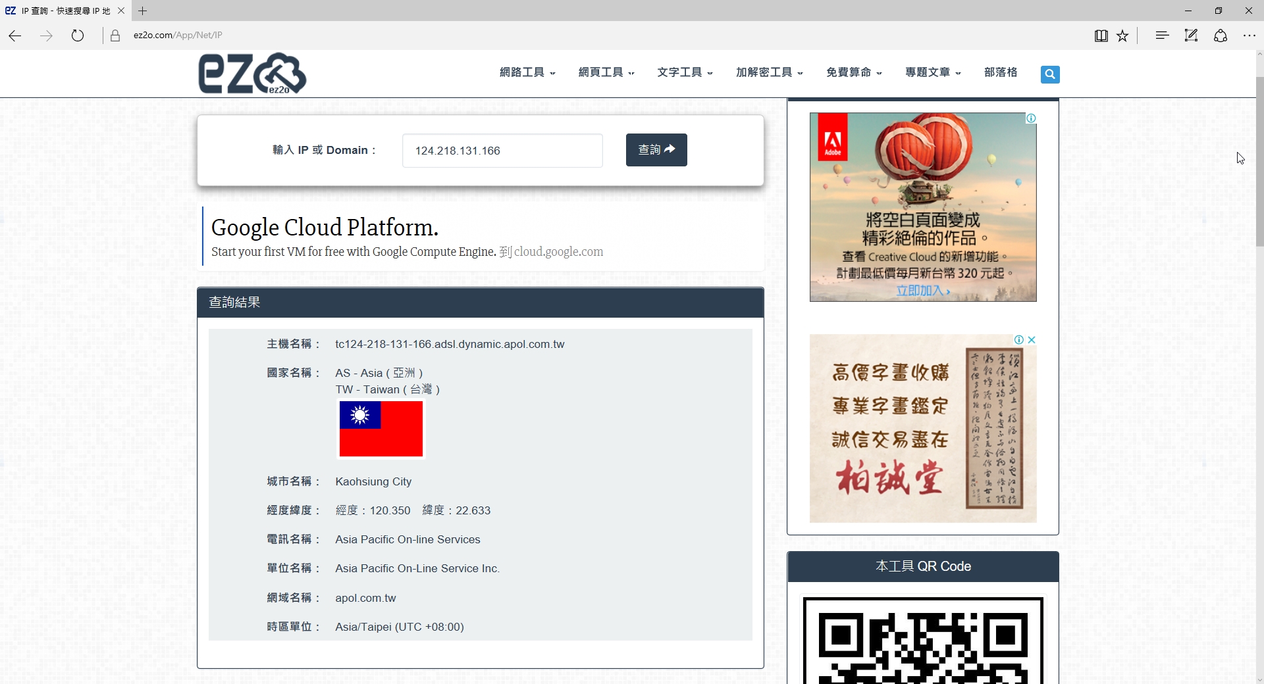Click the share icon in toolbar

tap(1221, 36)
